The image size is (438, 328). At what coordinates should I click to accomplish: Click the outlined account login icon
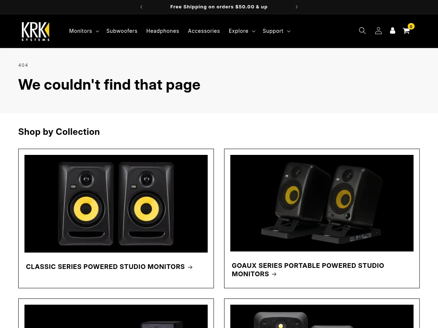tap(378, 31)
